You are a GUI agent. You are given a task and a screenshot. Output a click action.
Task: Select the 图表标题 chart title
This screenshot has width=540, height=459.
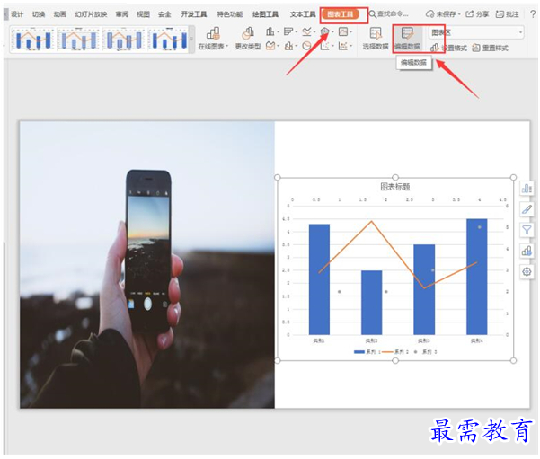click(x=395, y=187)
